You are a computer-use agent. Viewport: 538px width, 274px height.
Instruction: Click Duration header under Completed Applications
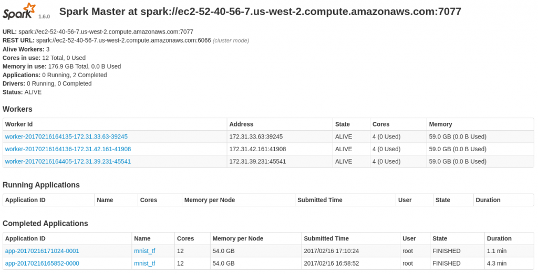(x=499, y=238)
